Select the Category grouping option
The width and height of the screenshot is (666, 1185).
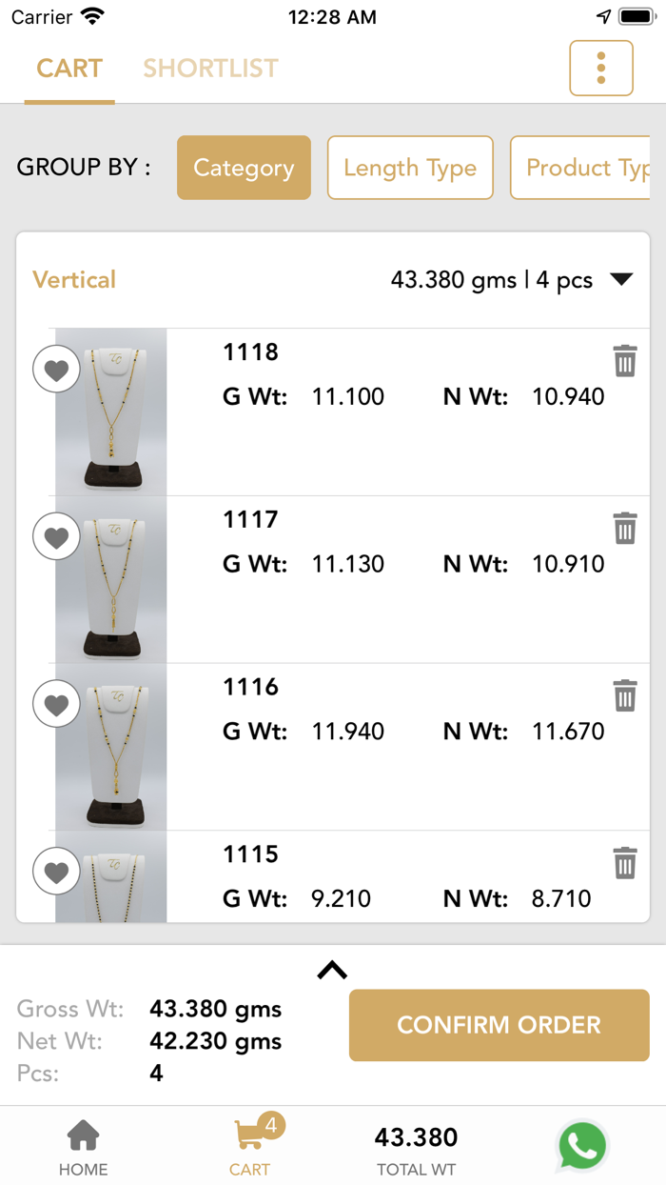(244, 168)
